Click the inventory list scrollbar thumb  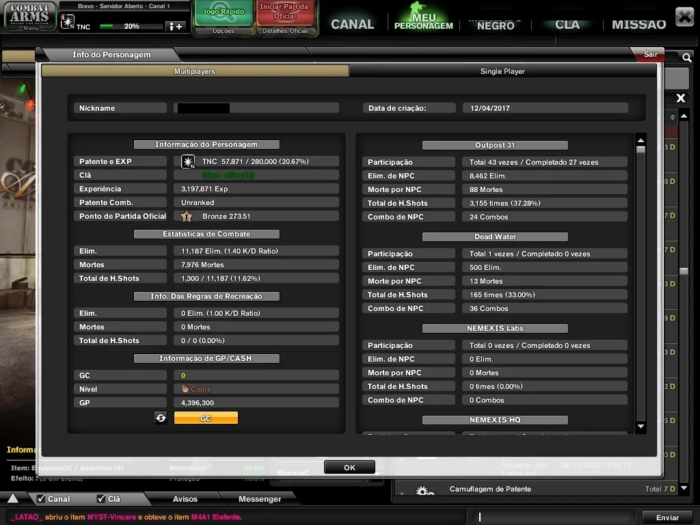tap(684, 271)
